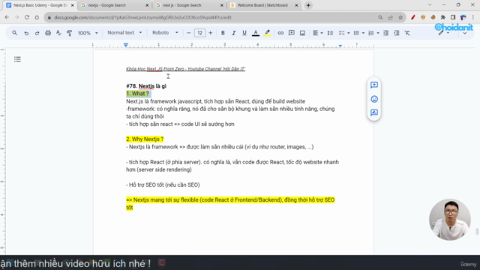Image resolution: width=480 pixels, height=270 pixels.
Task: Insert a link with the link icon
Action: pos(280,33)
